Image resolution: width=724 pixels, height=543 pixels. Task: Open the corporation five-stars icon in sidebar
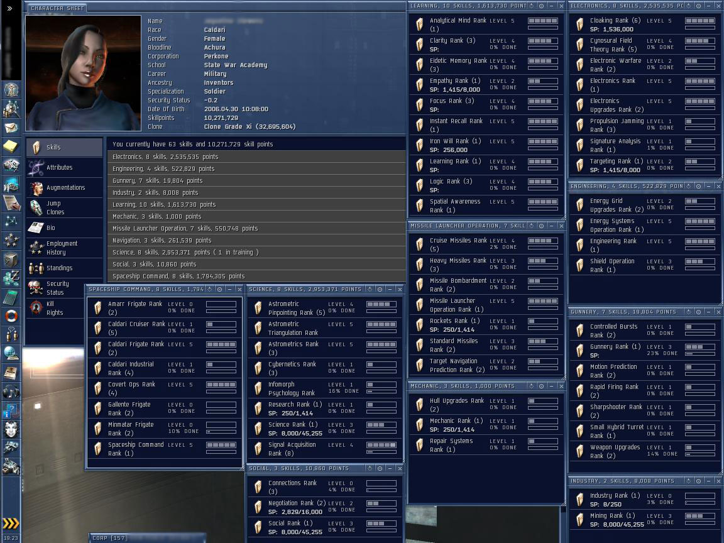pyautogui.click(x=11, y=240)
